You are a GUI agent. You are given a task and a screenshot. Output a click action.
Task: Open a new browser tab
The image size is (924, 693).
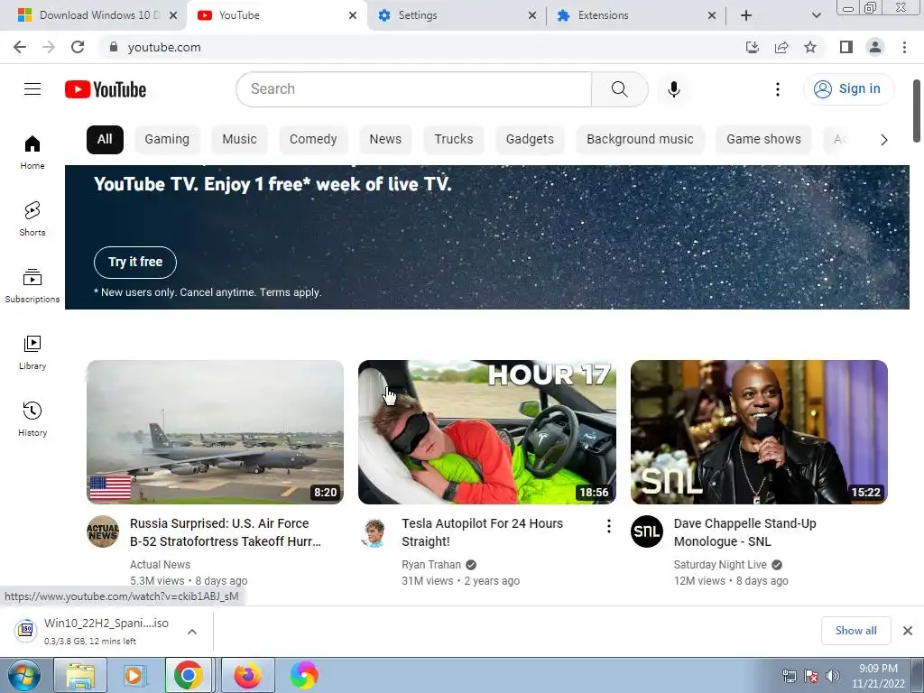pos(746,15)
